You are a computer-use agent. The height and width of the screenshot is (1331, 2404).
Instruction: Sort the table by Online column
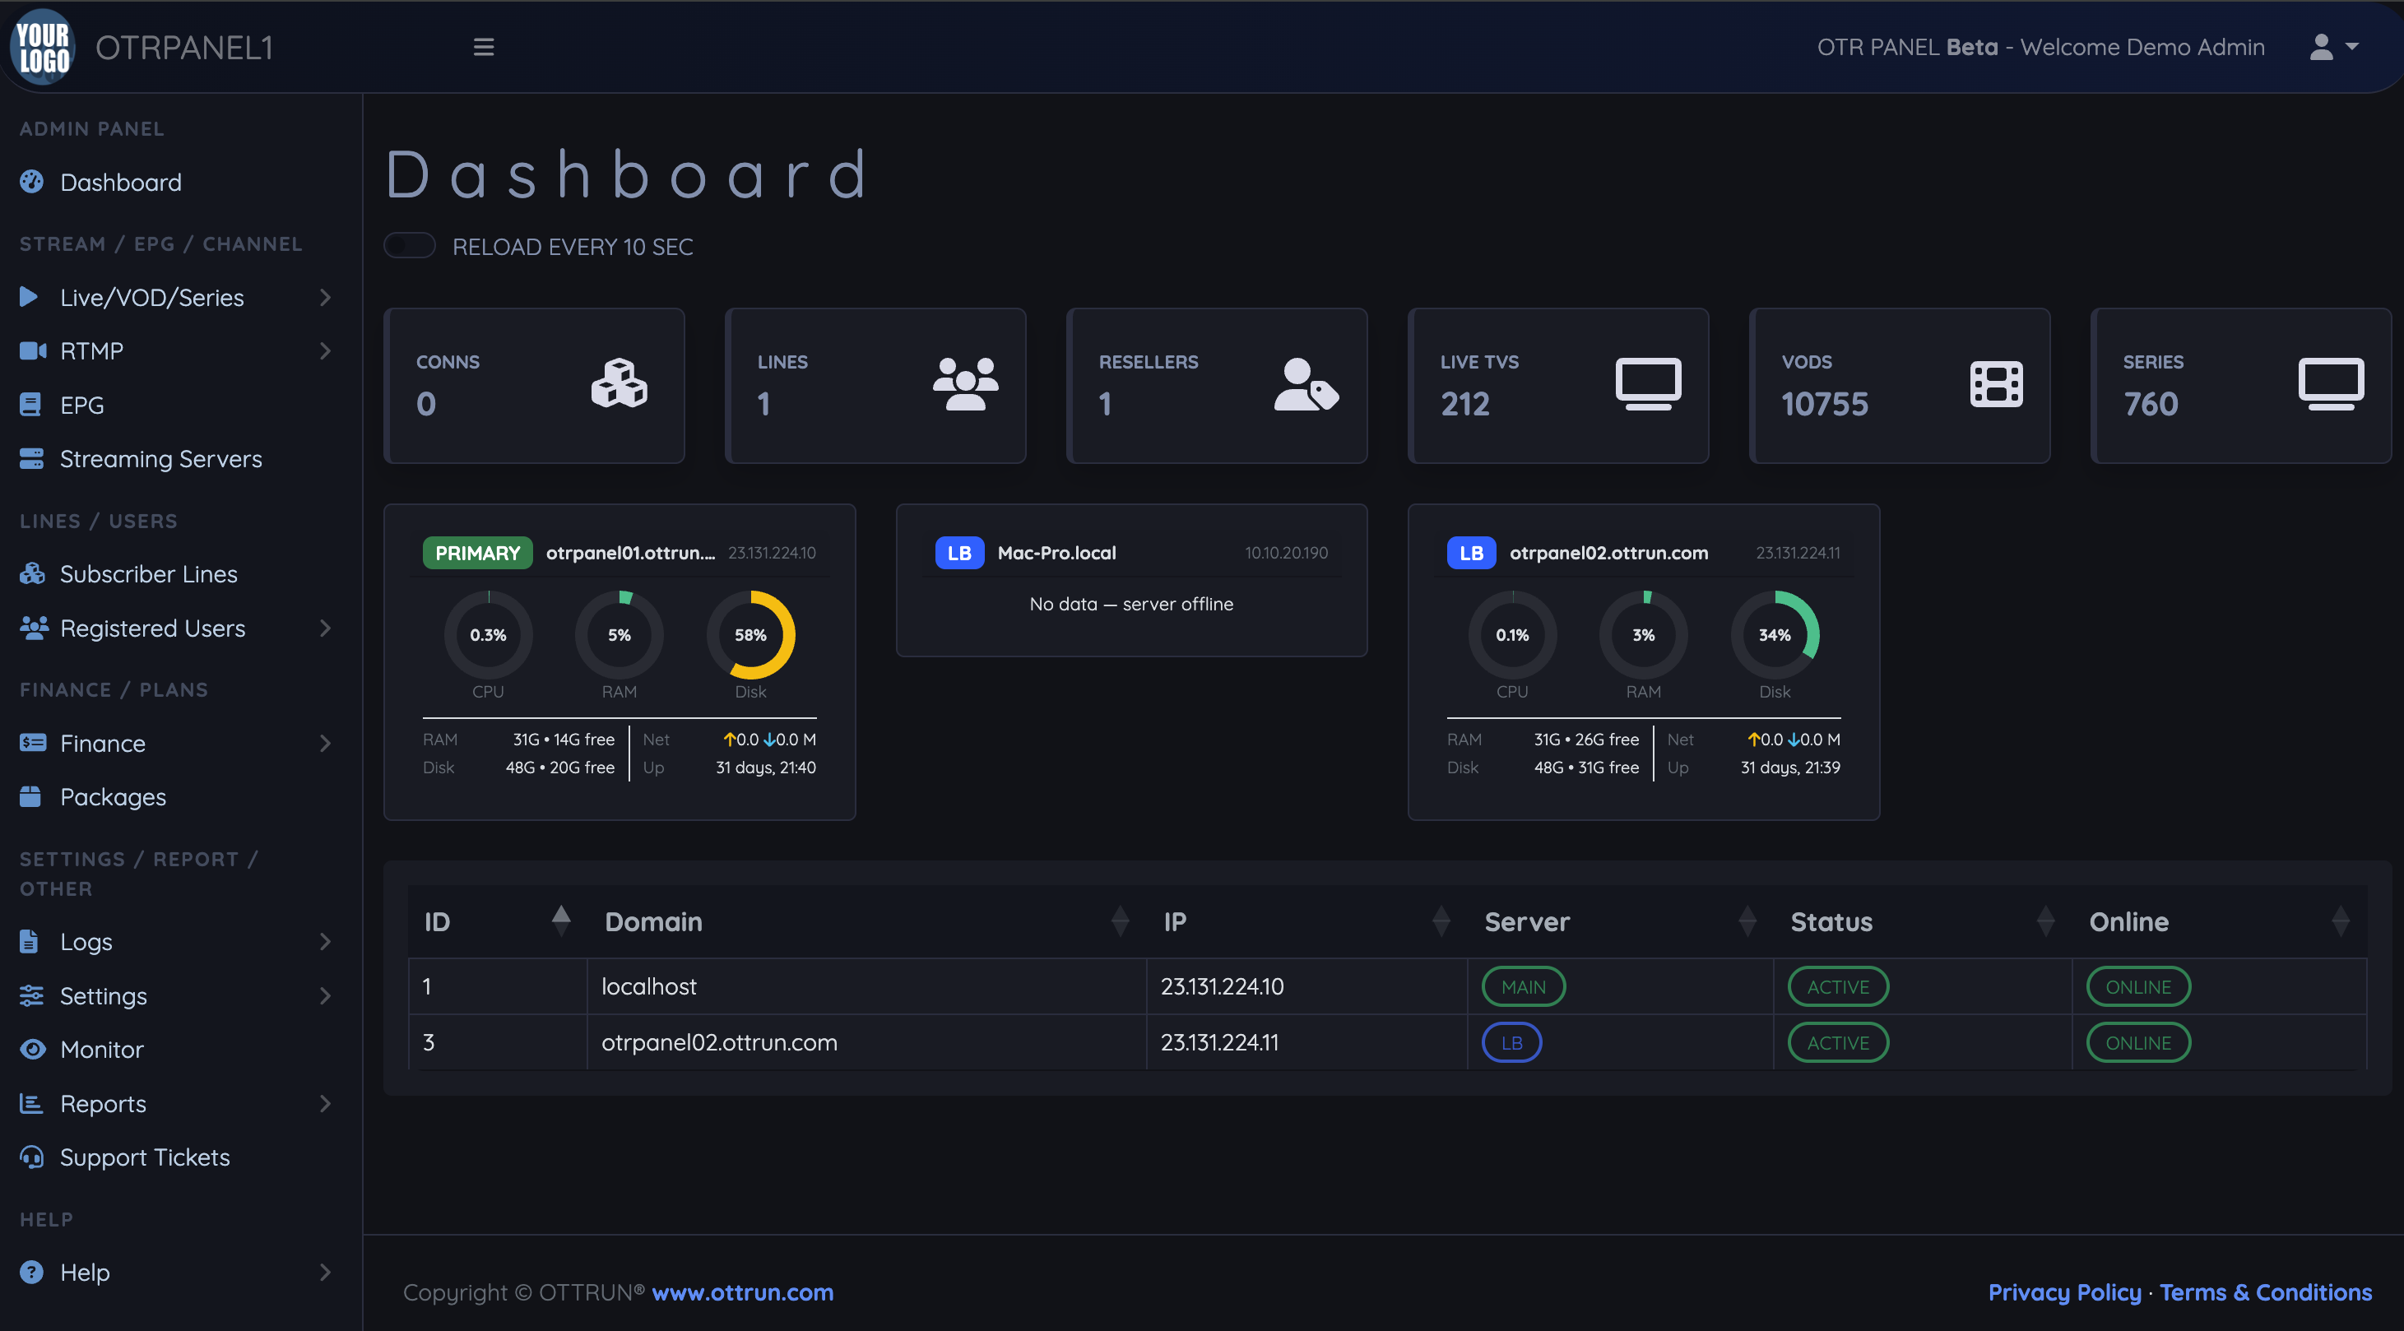(2219, 921)
